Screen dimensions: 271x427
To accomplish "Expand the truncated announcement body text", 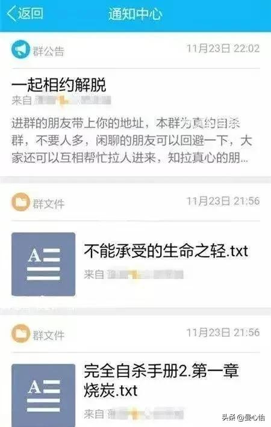I will click(x=132, y=141).
